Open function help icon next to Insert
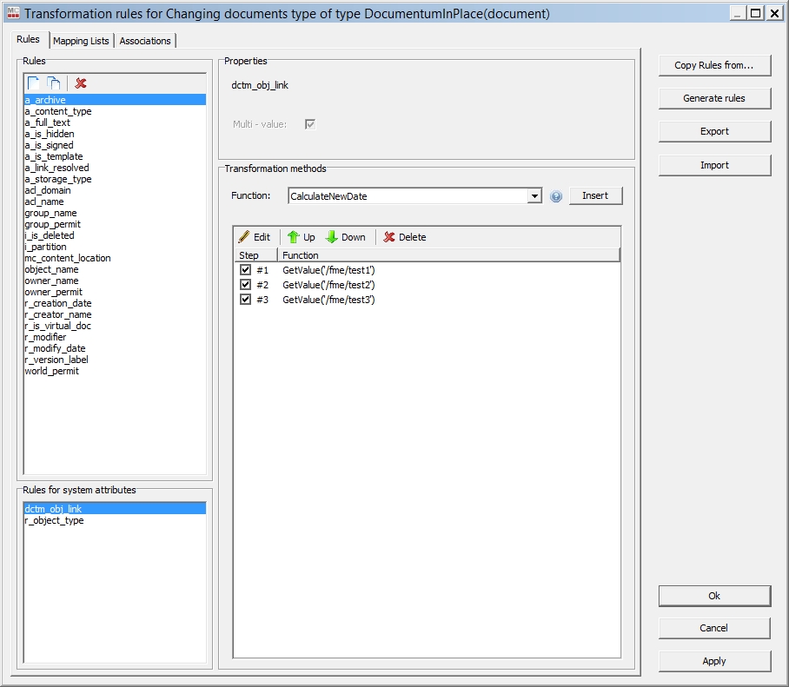This screenshot has width=789, height=687. pos(556,196)
